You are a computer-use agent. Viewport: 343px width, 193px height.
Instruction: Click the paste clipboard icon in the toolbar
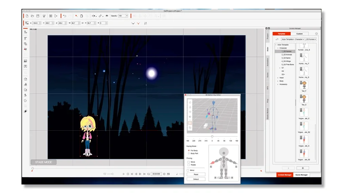click(x=82, y=16)
